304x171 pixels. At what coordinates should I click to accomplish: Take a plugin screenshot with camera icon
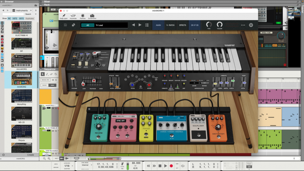[x=92, y=16]
